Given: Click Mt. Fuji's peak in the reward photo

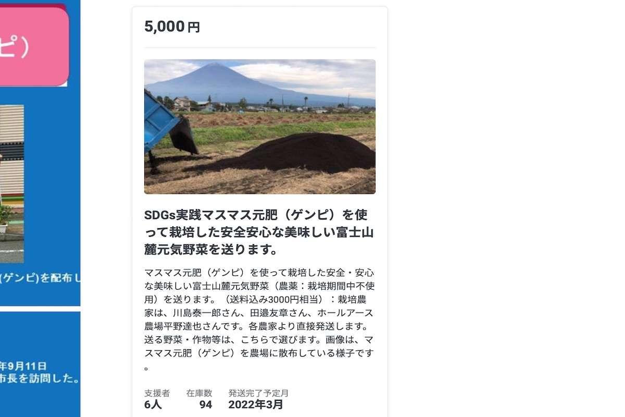Looking at the screenshot, I should point(215,66).
